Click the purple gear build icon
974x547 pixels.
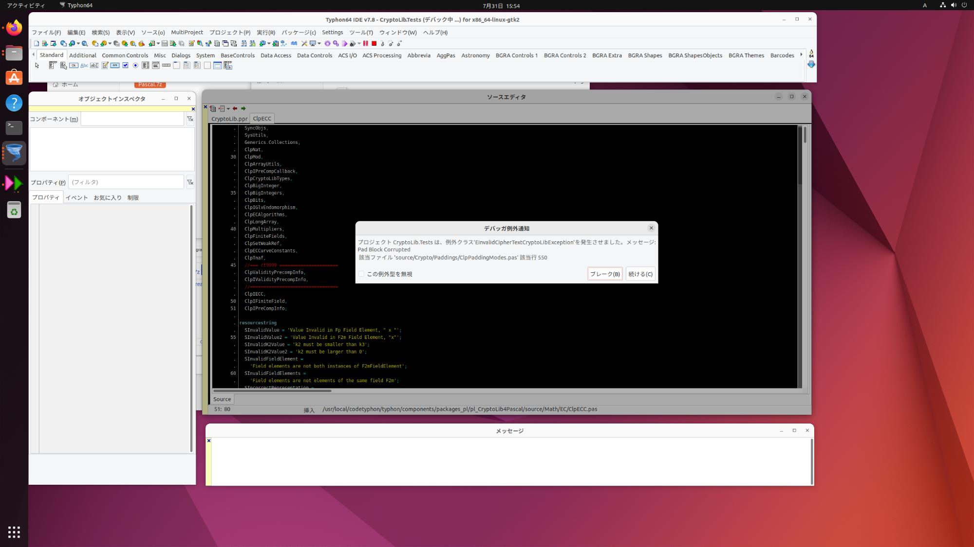(327, 43)
